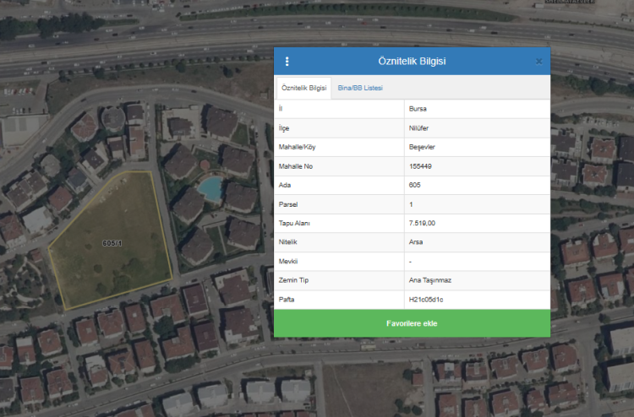Screen dimensions: 634x417
Task: Select the Öznitelik Bilgisi tab
Action: [x=303, y=88]
